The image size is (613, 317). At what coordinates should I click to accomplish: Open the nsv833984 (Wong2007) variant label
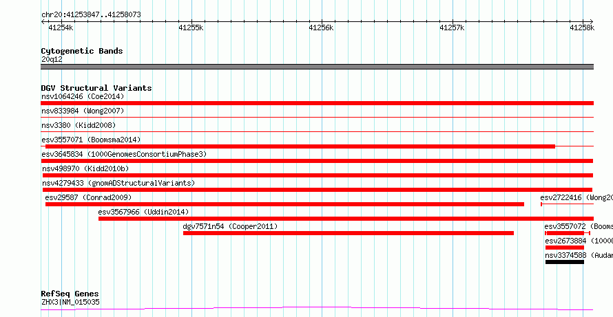[x=83, y=111]
